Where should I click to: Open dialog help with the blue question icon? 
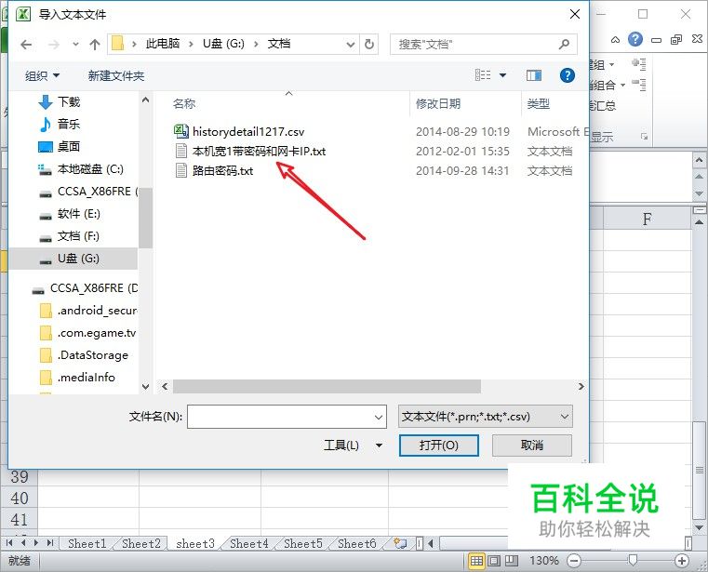pyautogui.click(x=568, y=75)
